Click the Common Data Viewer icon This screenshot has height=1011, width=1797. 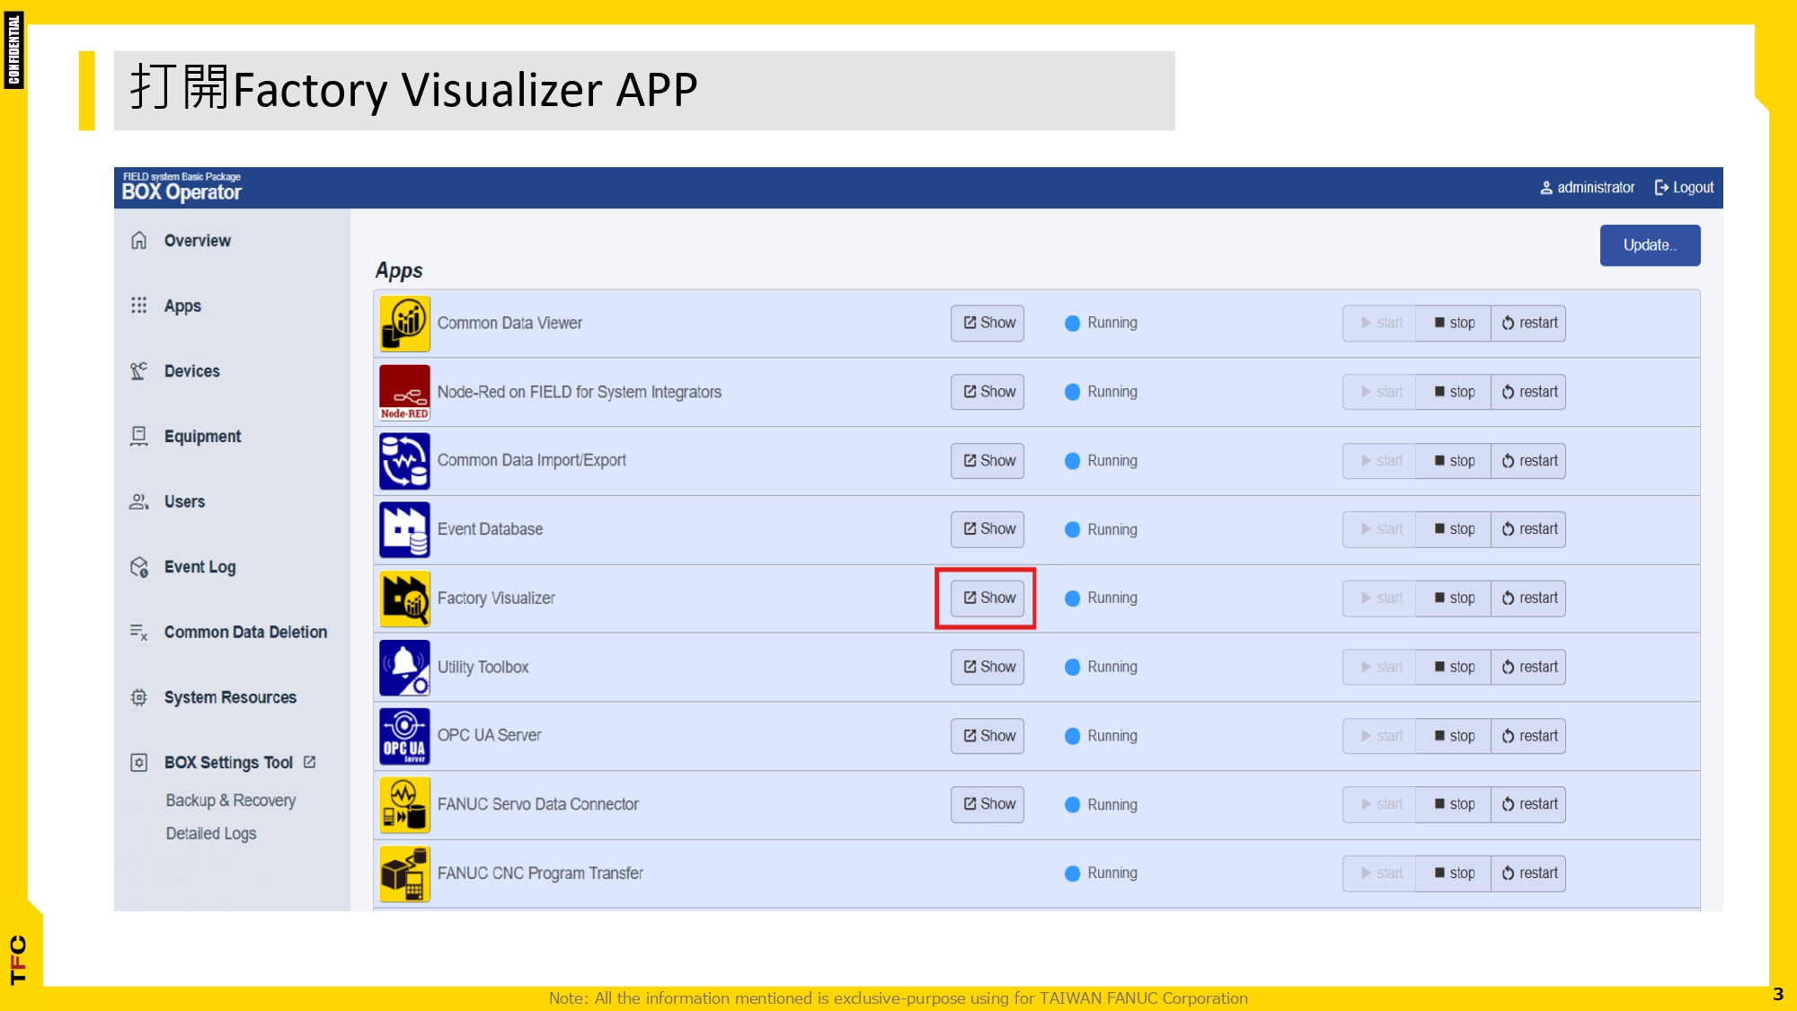point(404,324)
